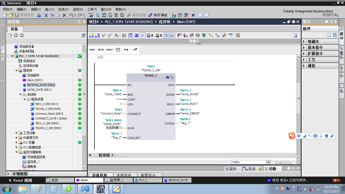Open the 总览 overview taskbar button
The width and height of the screenshot is (345, 194).
60,180
